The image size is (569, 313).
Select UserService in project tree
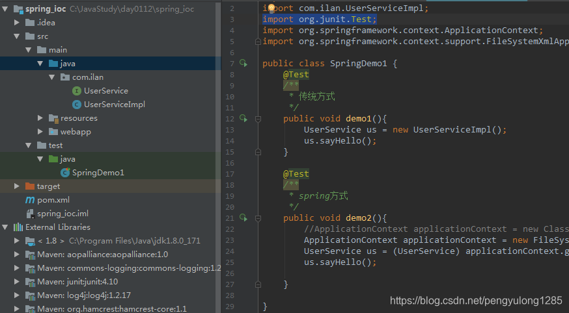(106, 91)
